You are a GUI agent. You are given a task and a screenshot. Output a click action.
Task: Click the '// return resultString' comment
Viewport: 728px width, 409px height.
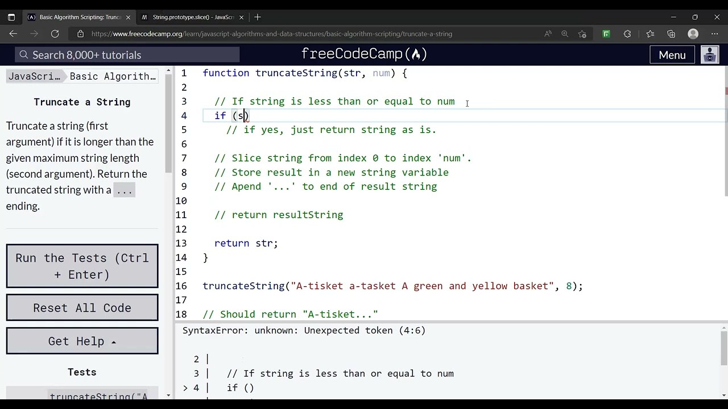coord(279,215)
